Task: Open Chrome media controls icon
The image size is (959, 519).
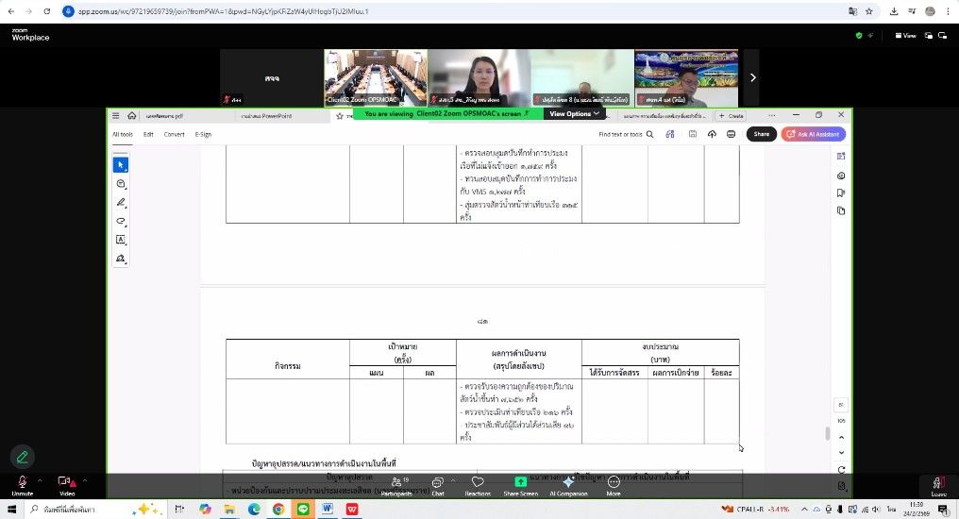Action: coord(912,11)
